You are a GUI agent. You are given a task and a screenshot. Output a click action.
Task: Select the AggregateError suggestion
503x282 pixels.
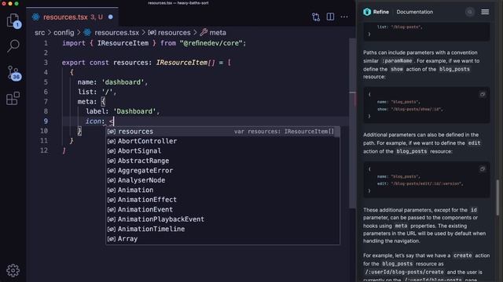[222, 171]
